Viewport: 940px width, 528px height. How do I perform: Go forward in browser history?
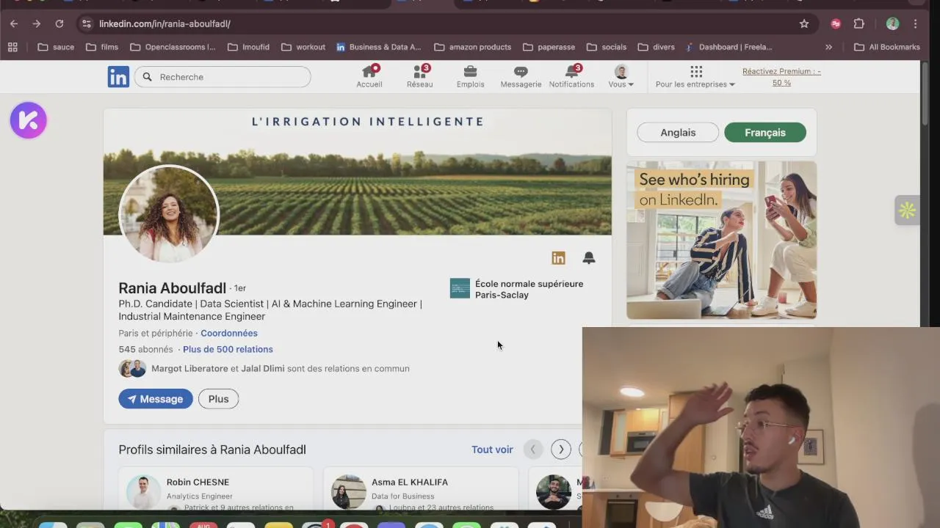pyautogui.click(x=37, y=23)
